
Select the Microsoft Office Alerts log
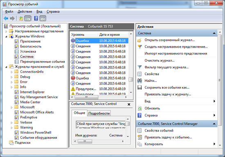37,112
